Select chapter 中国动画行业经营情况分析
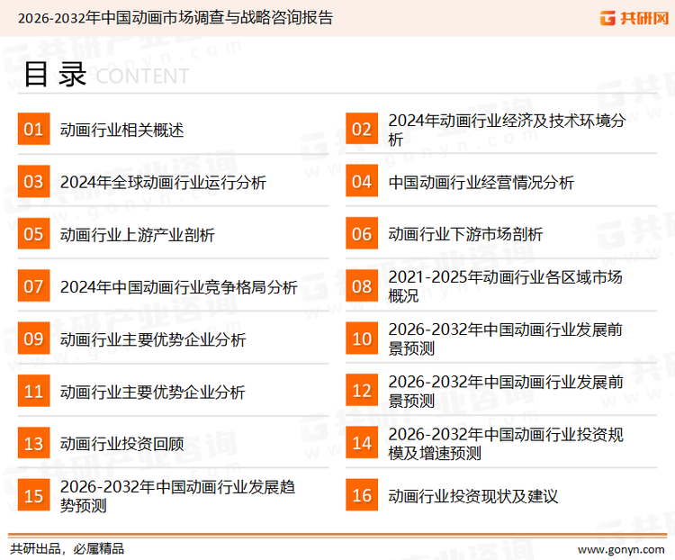Image resolution: width=675 pixels, height=560 pixels. coord(481,182)
